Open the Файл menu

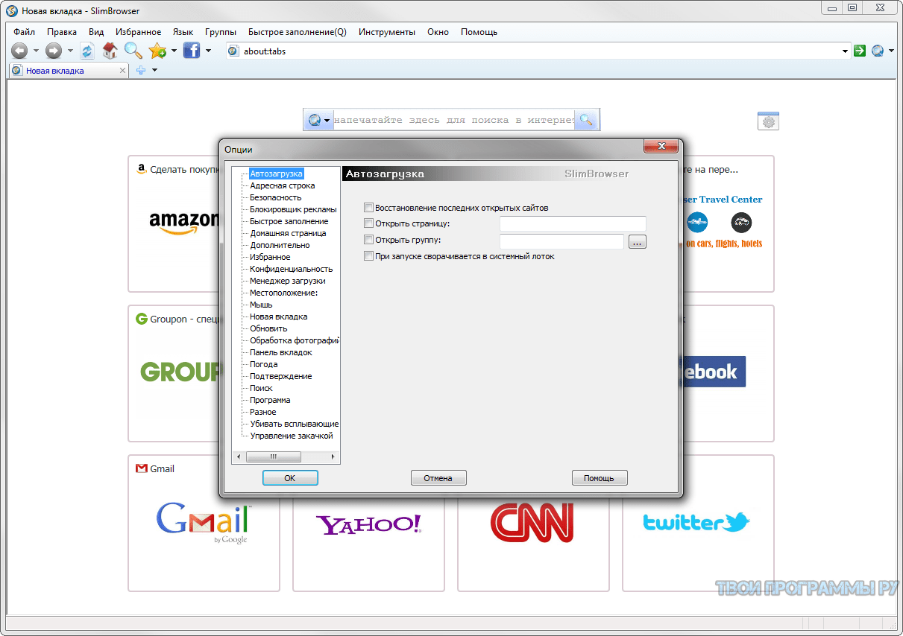(x=24, y=32)
